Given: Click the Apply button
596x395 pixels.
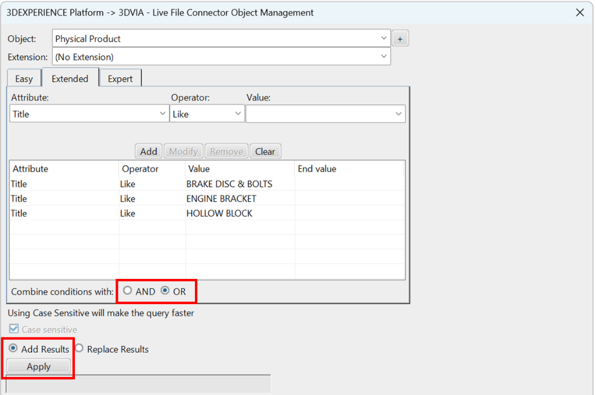Looking at the screenshot, I should click(39, 366).
